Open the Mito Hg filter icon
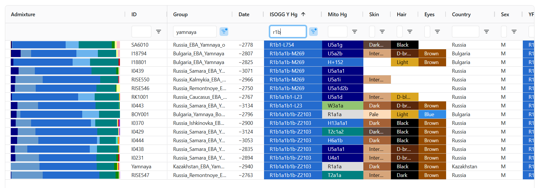 coord(355,32)
